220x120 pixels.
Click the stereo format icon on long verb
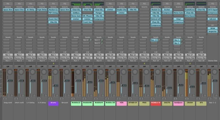click(5, 99)
